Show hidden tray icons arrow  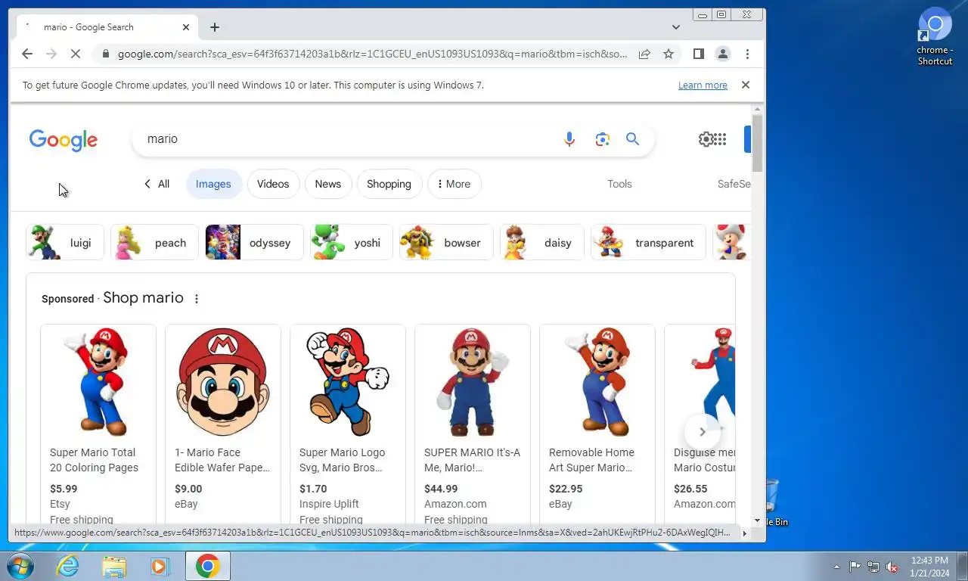click(x=836, y=567)
